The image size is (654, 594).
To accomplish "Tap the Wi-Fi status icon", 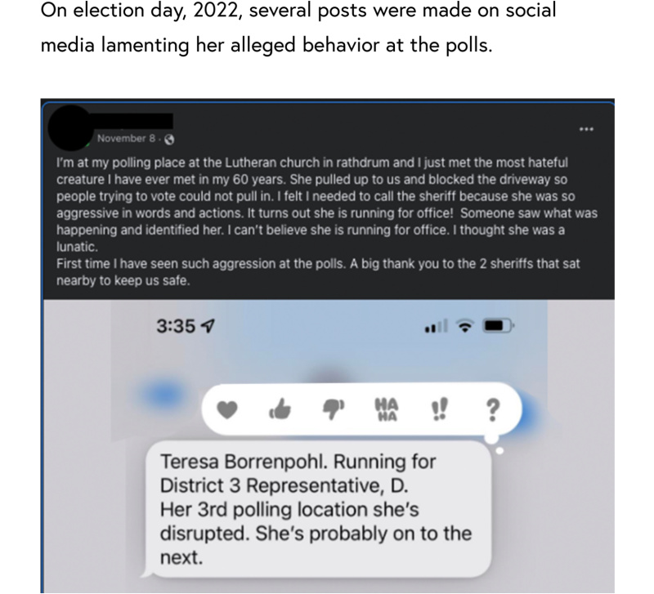I will [465, 325].
